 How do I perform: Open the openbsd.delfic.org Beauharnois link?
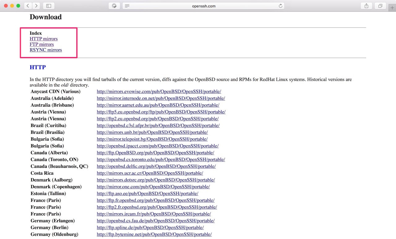coord(156,166)
